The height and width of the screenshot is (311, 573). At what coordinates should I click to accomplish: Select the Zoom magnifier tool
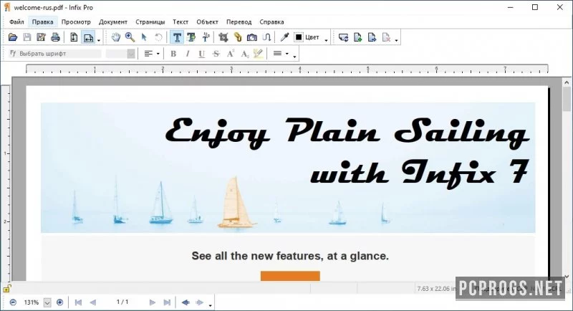(x=130, y=37)
